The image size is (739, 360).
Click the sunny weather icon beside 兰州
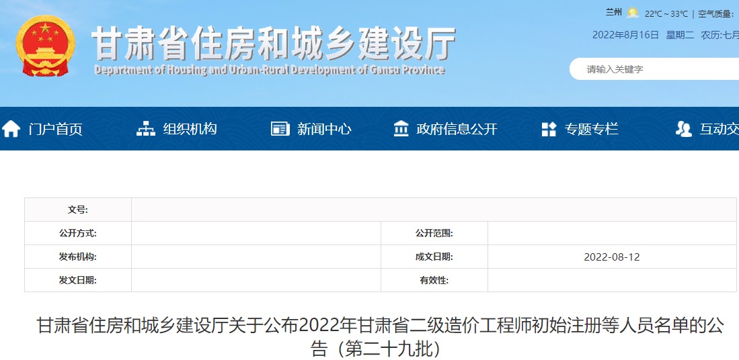pyautogui.click(x=633, y=13)
